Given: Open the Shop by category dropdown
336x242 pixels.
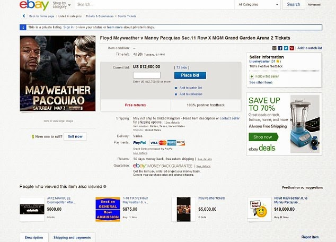Looking at the screenshot, I should pos(61,5).
